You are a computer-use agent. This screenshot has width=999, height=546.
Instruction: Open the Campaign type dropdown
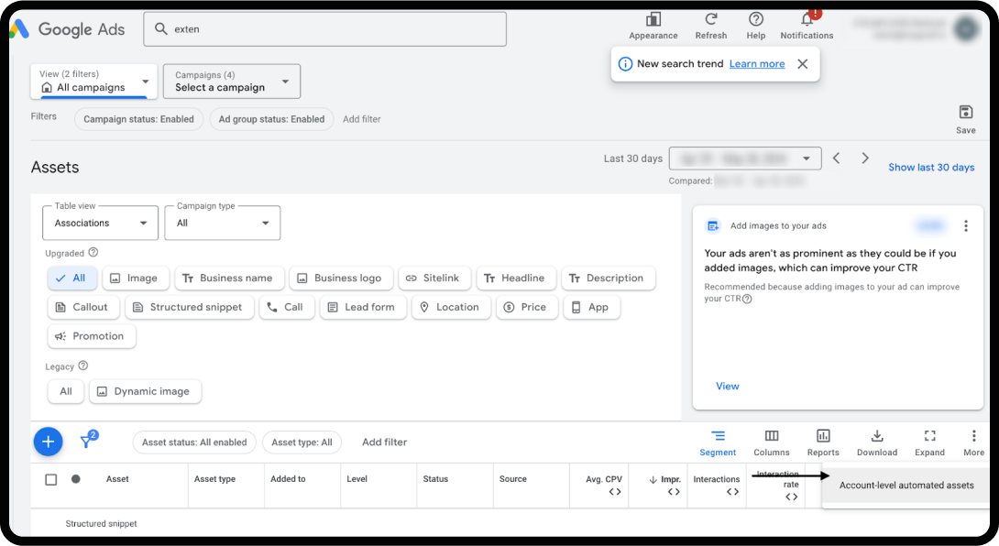coord(223,223)
